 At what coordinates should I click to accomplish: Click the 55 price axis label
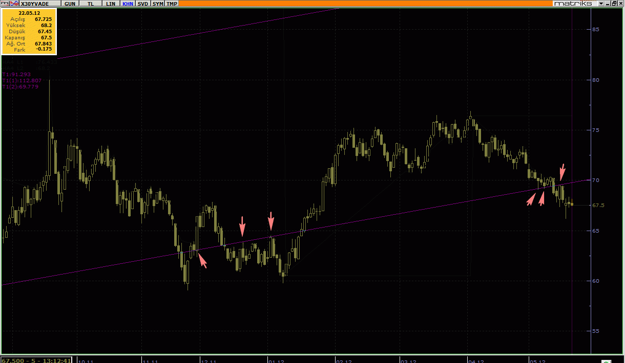[x=596, y=331]
